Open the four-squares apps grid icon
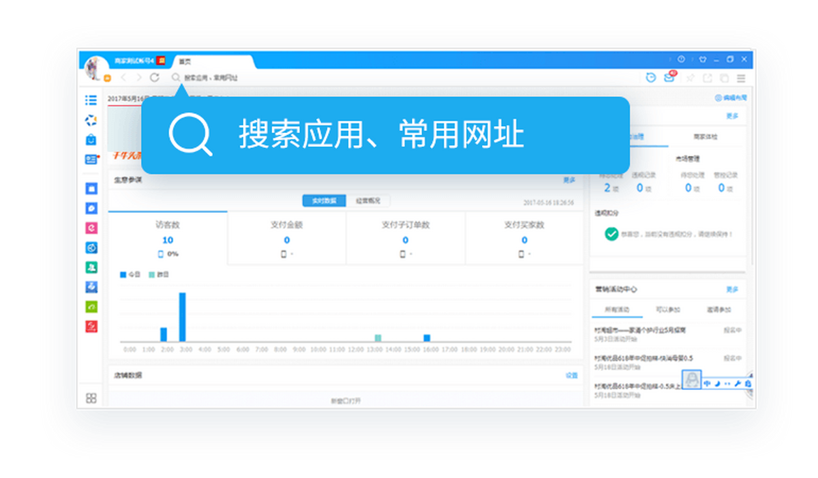Screen dimensions: 818x478 coord(91,398)
